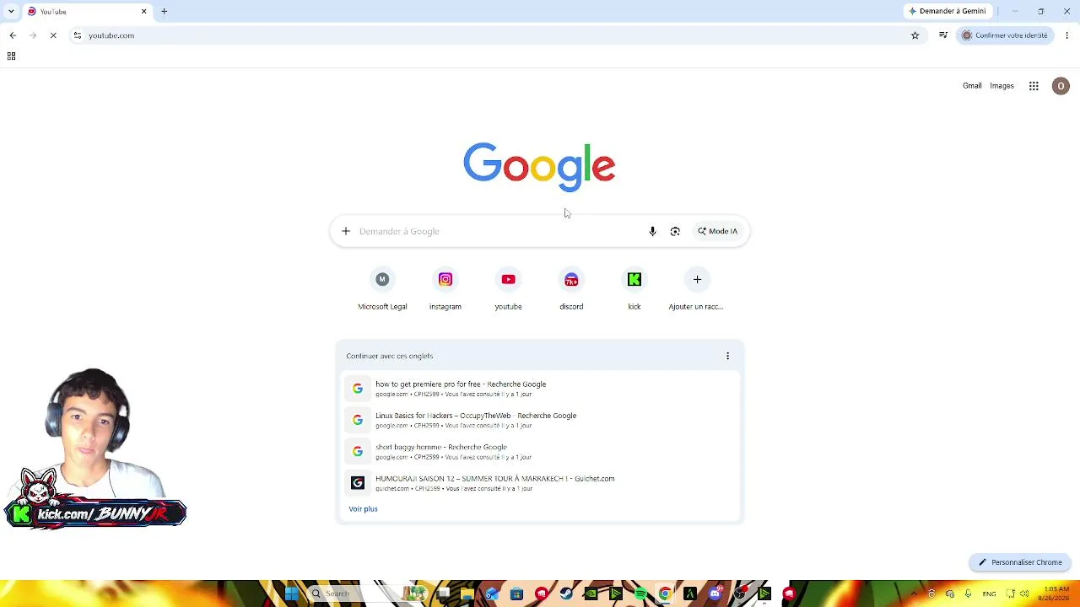Focus the Demander à Google search field
1080x607 pixels.
(x=498, y=231)
